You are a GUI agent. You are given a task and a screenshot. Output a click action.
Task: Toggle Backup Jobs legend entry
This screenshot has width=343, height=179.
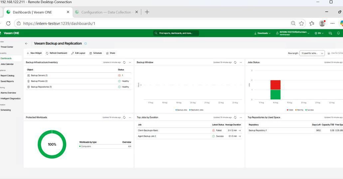[181, 110]
